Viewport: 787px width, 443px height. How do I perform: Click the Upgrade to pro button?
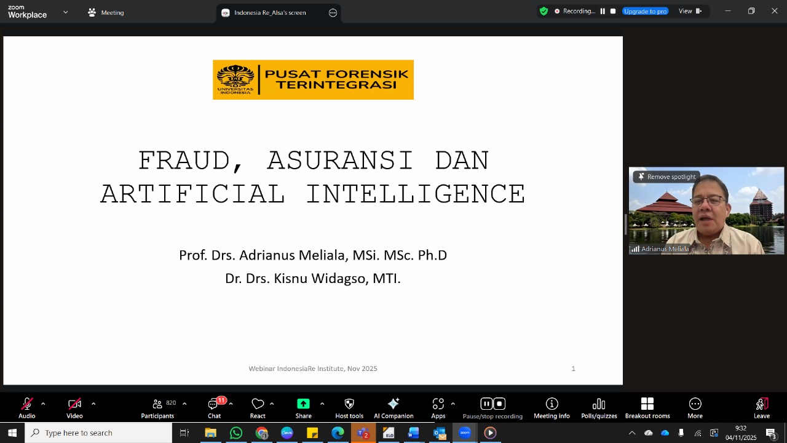coord(645,11)
